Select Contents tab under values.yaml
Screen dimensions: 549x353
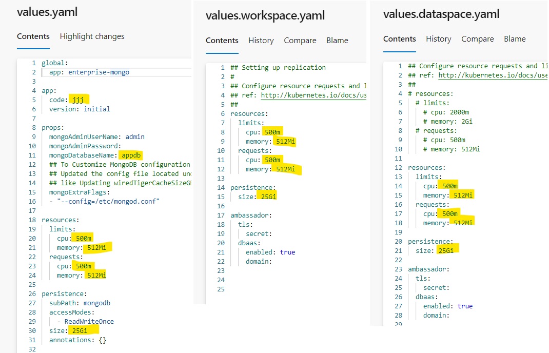point(33,36)
